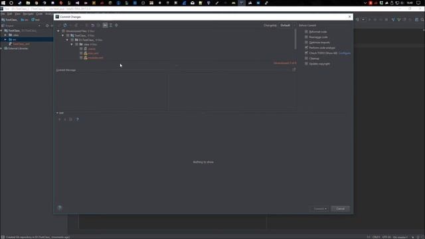Click help question-mark icon in Diff toolbar
The width and height of the screenshot is (425, 239).
tap(78, 119)
